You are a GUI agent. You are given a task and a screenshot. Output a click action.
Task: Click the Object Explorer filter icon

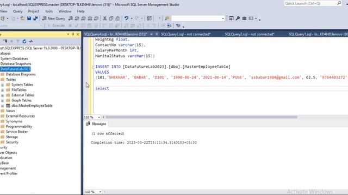click(18, 41)
